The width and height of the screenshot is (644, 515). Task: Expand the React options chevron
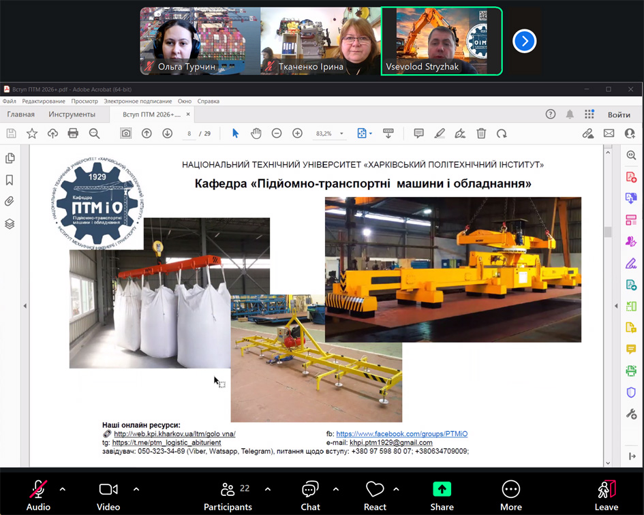tap(396, 489)
